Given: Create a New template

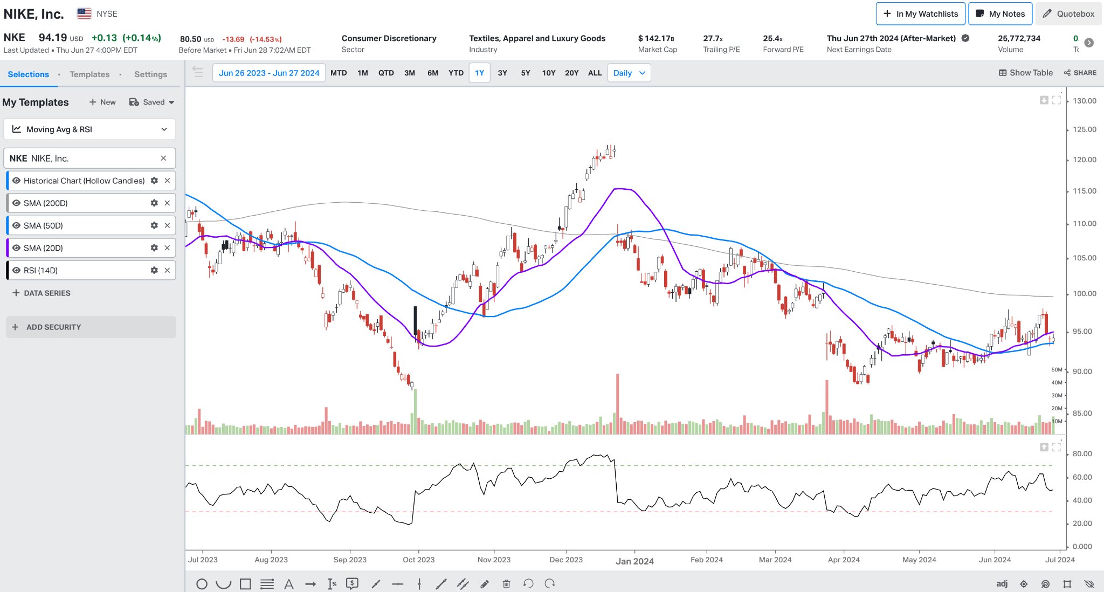Looking at the screenshot, I should tap(102, 102).
